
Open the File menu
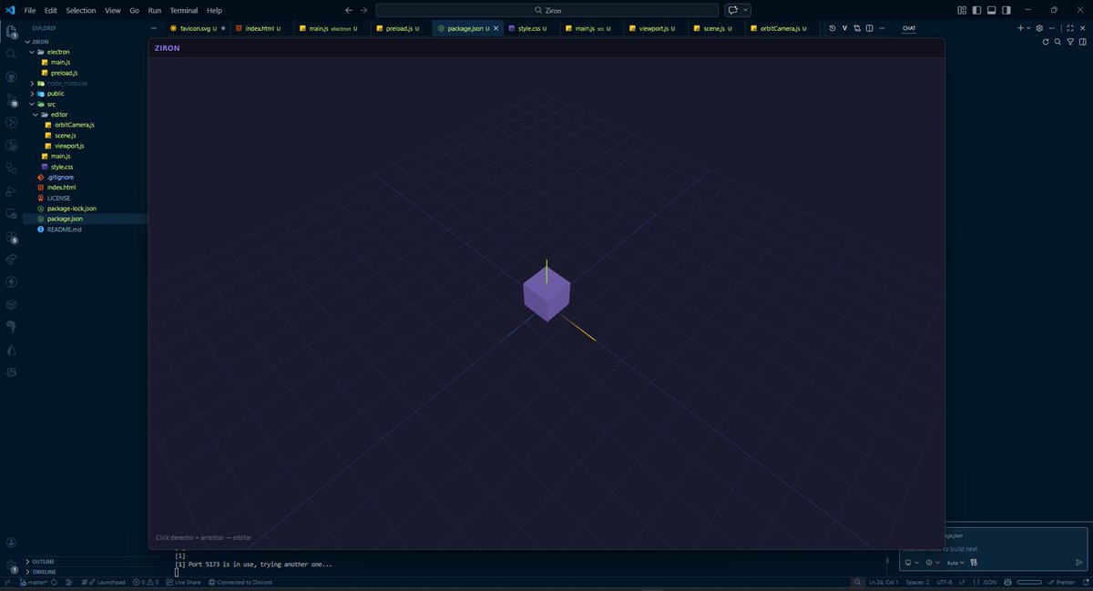click(30, 10)
